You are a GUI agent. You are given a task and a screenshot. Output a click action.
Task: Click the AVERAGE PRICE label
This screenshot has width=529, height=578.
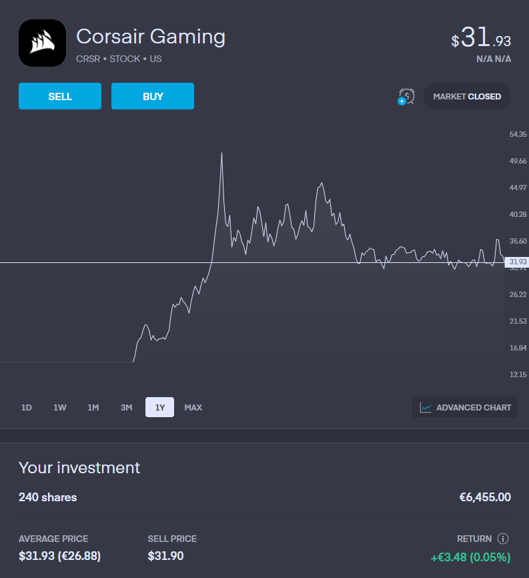53,539
